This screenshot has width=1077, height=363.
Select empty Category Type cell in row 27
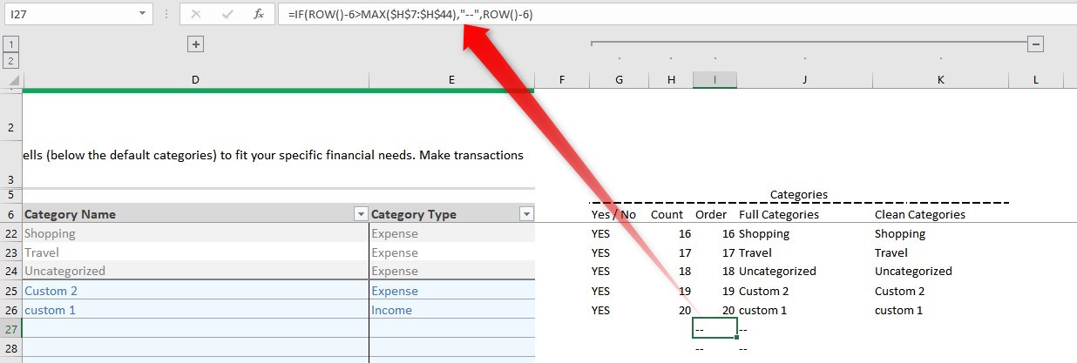click(451, 329)
